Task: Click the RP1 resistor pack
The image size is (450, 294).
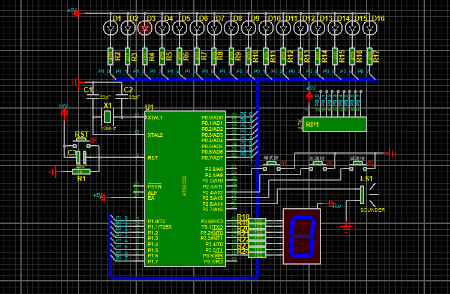Action: 335,124
